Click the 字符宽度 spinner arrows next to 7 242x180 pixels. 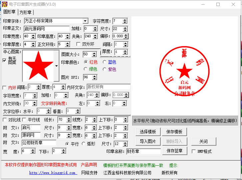[x=125, y=21]
